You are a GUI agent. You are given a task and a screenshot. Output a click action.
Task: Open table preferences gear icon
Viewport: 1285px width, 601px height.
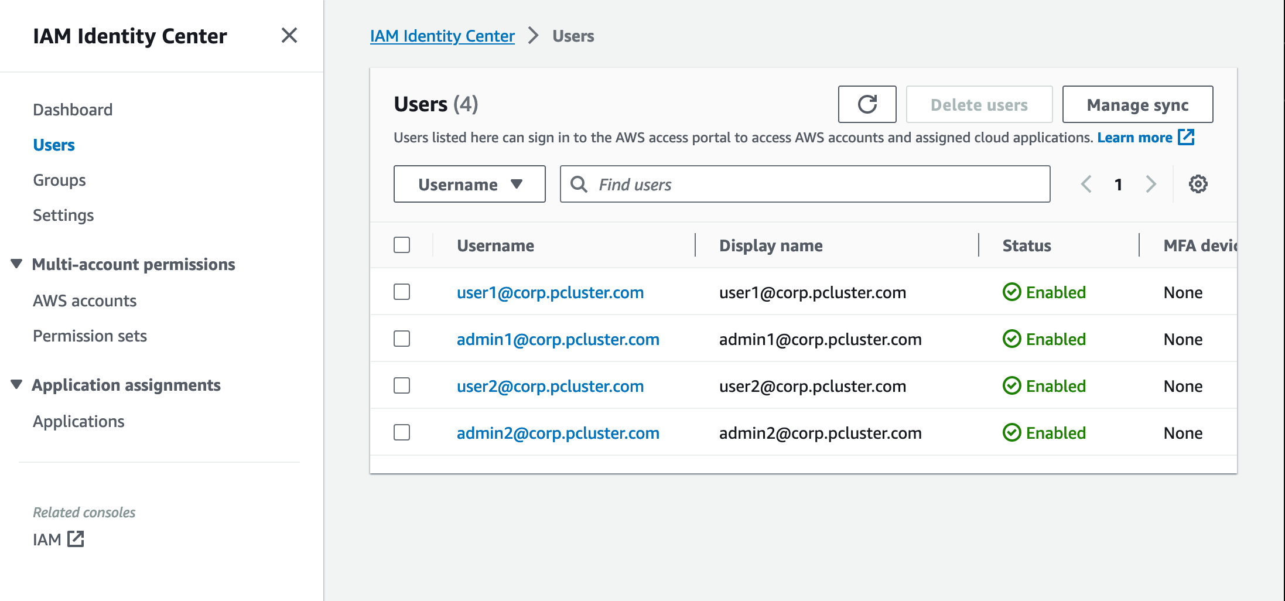coord(1198,184)
